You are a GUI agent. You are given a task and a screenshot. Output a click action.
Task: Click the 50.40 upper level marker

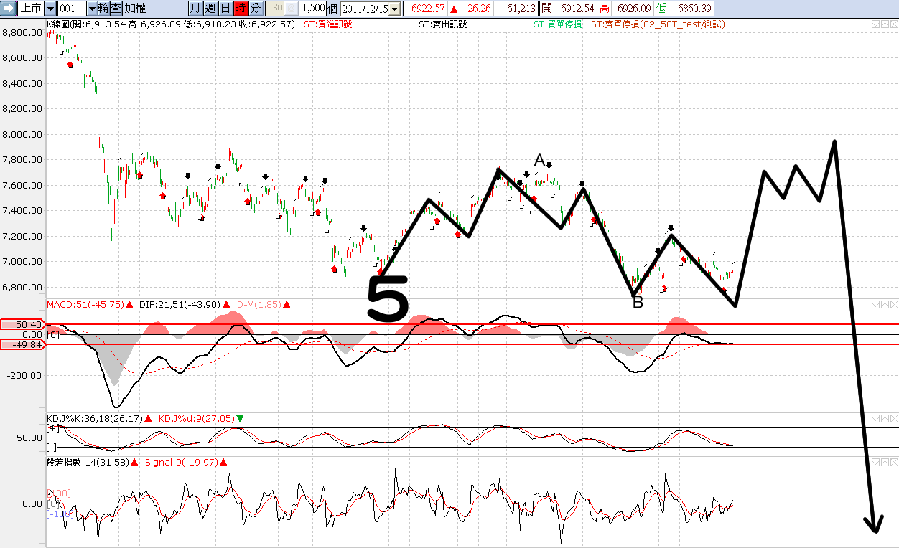click(x=22, y=325)
